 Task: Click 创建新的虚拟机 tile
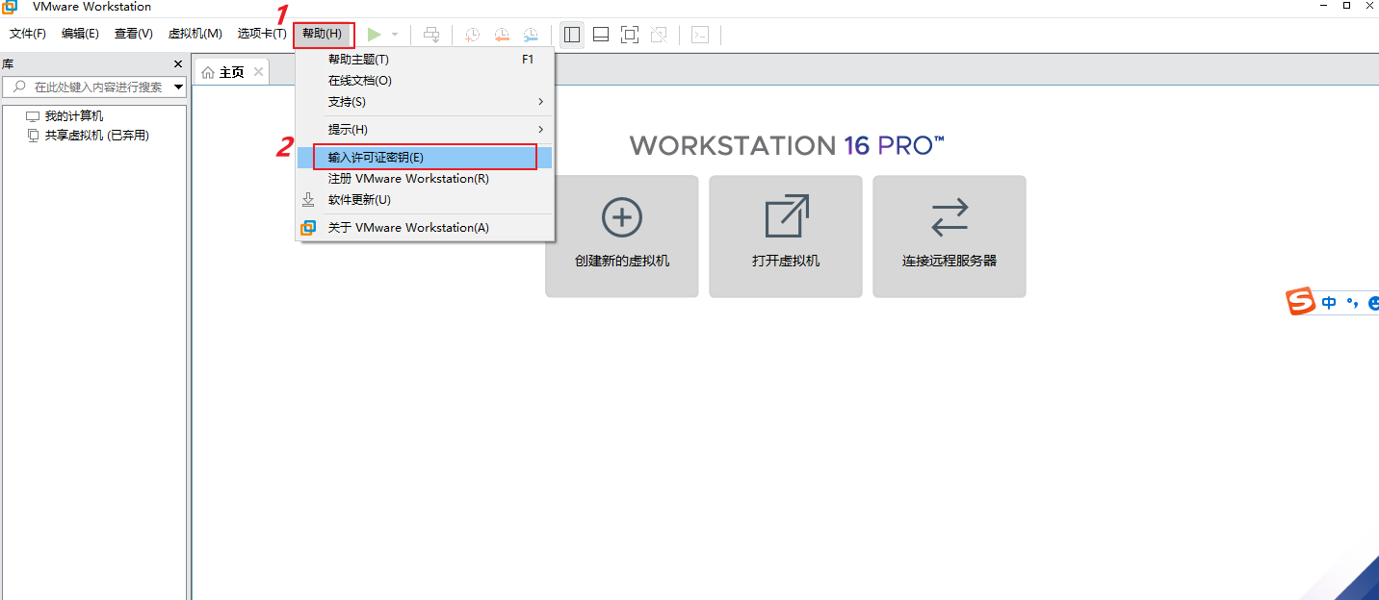[622, 237]
